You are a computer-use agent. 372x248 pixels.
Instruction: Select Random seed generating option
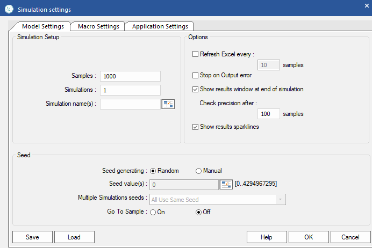pyautogui.click(x=153, y=171)
